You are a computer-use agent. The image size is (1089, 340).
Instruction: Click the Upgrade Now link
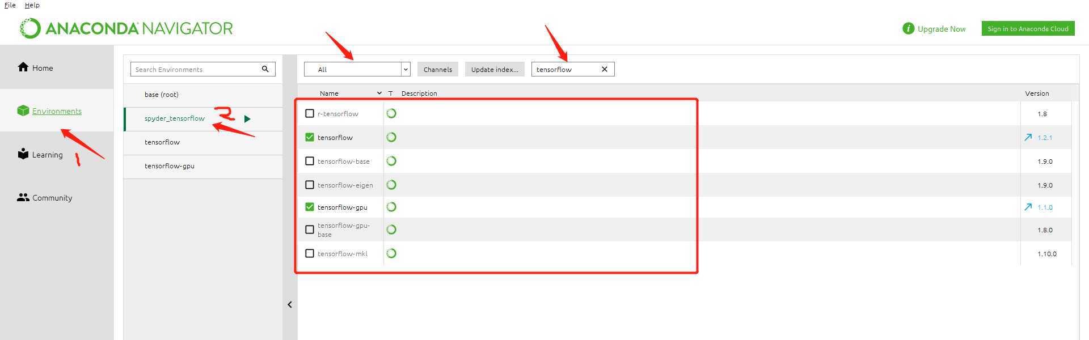(x=942, y=29)
